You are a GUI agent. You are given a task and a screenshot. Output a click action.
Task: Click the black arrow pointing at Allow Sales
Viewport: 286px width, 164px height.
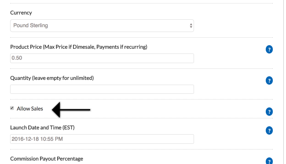(x=71, y=110)
